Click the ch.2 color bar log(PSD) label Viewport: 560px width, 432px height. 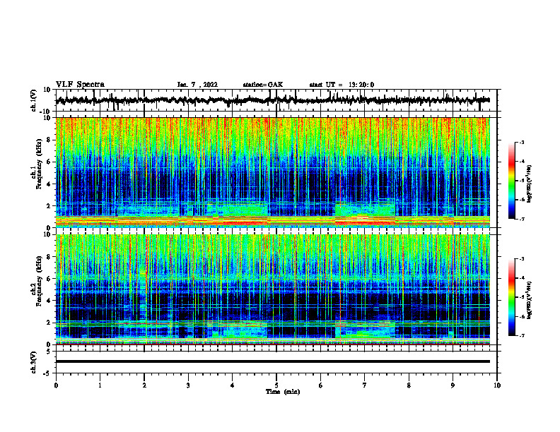[530, 301]
